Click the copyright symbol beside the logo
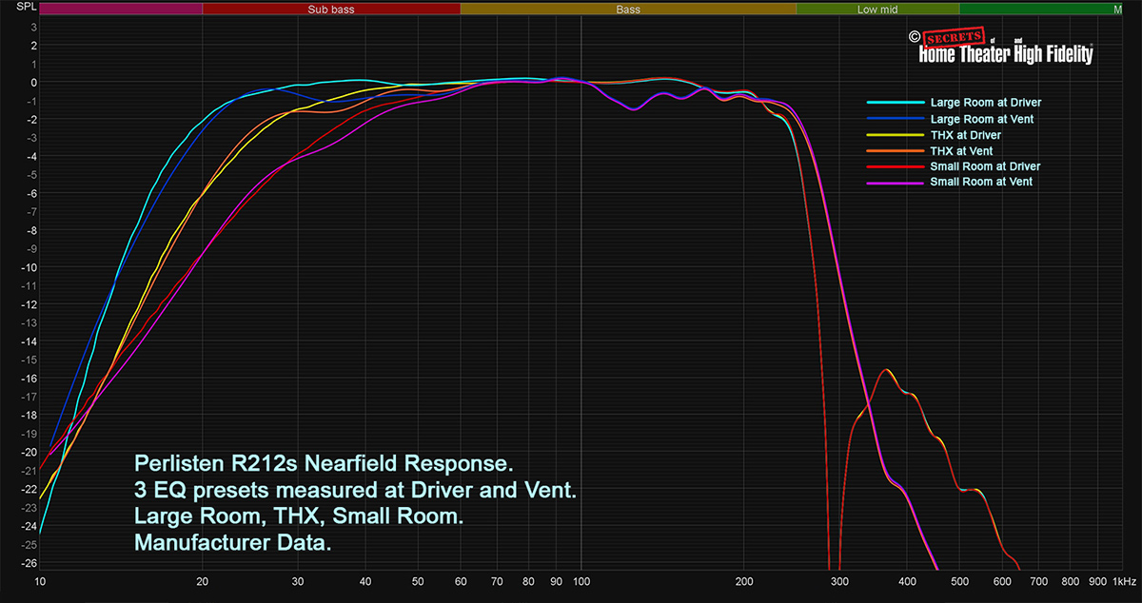 [915, 38]
